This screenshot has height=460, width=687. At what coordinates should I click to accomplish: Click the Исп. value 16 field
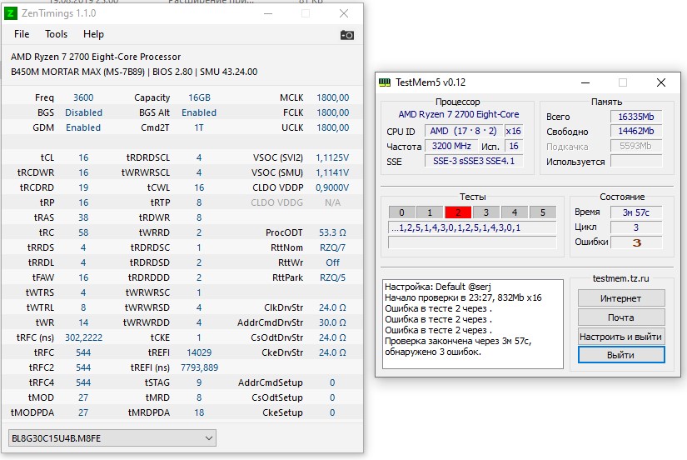[x=514, y=146]
